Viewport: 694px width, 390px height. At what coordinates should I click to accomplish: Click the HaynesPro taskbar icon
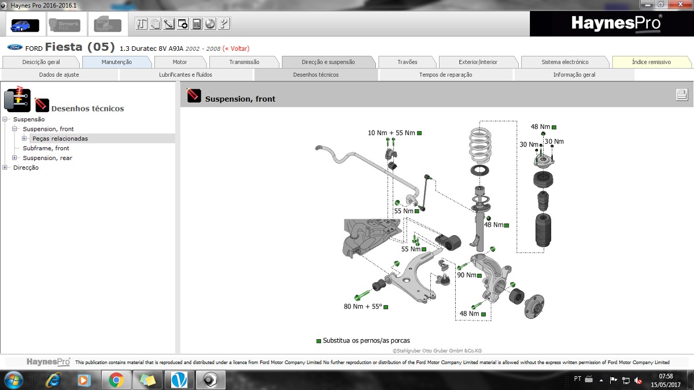point(210,380)
